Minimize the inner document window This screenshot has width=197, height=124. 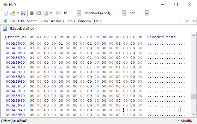point(182,21)
